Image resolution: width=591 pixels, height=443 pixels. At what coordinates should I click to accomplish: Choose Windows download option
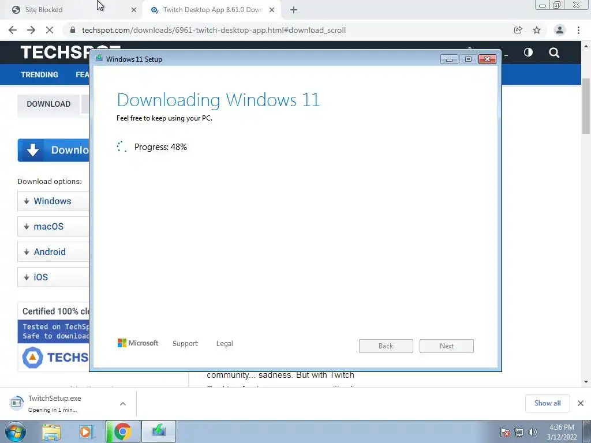click(53, 201)
